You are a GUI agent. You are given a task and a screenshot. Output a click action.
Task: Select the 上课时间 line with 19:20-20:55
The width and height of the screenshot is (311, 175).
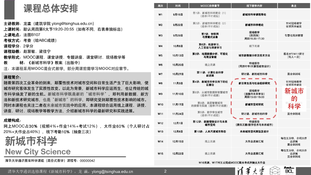(x=64, y=29)
